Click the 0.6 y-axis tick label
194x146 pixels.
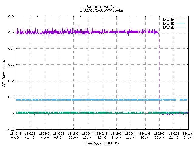(x=11, y=16)
